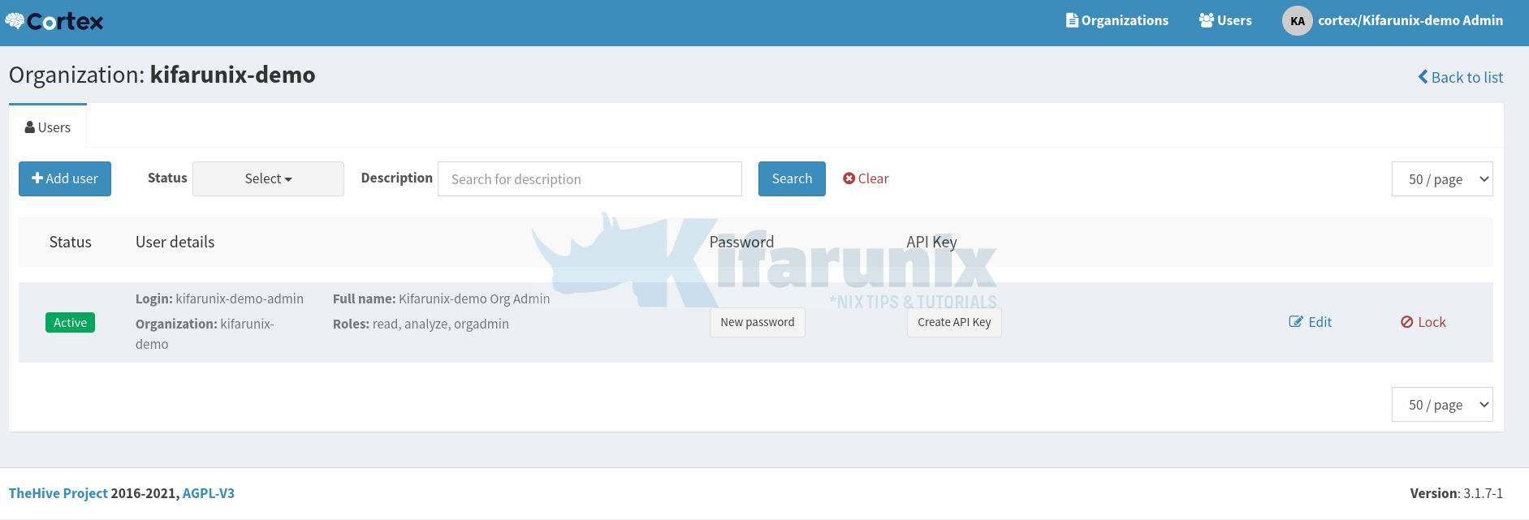The image size is (1529, 520).
Task: Lock the kifarunix-demo-admin user
Action: (x=1423, y=323)
